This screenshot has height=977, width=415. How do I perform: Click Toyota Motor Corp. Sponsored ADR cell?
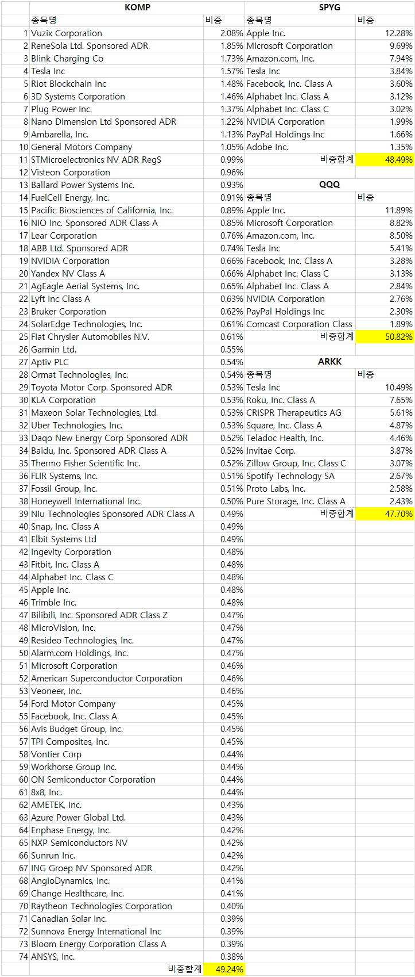point(117,388)
